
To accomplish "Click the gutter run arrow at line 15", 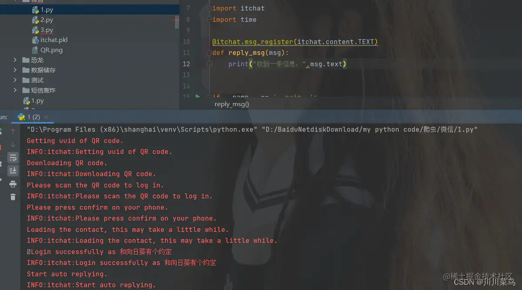I will (198, 97).
